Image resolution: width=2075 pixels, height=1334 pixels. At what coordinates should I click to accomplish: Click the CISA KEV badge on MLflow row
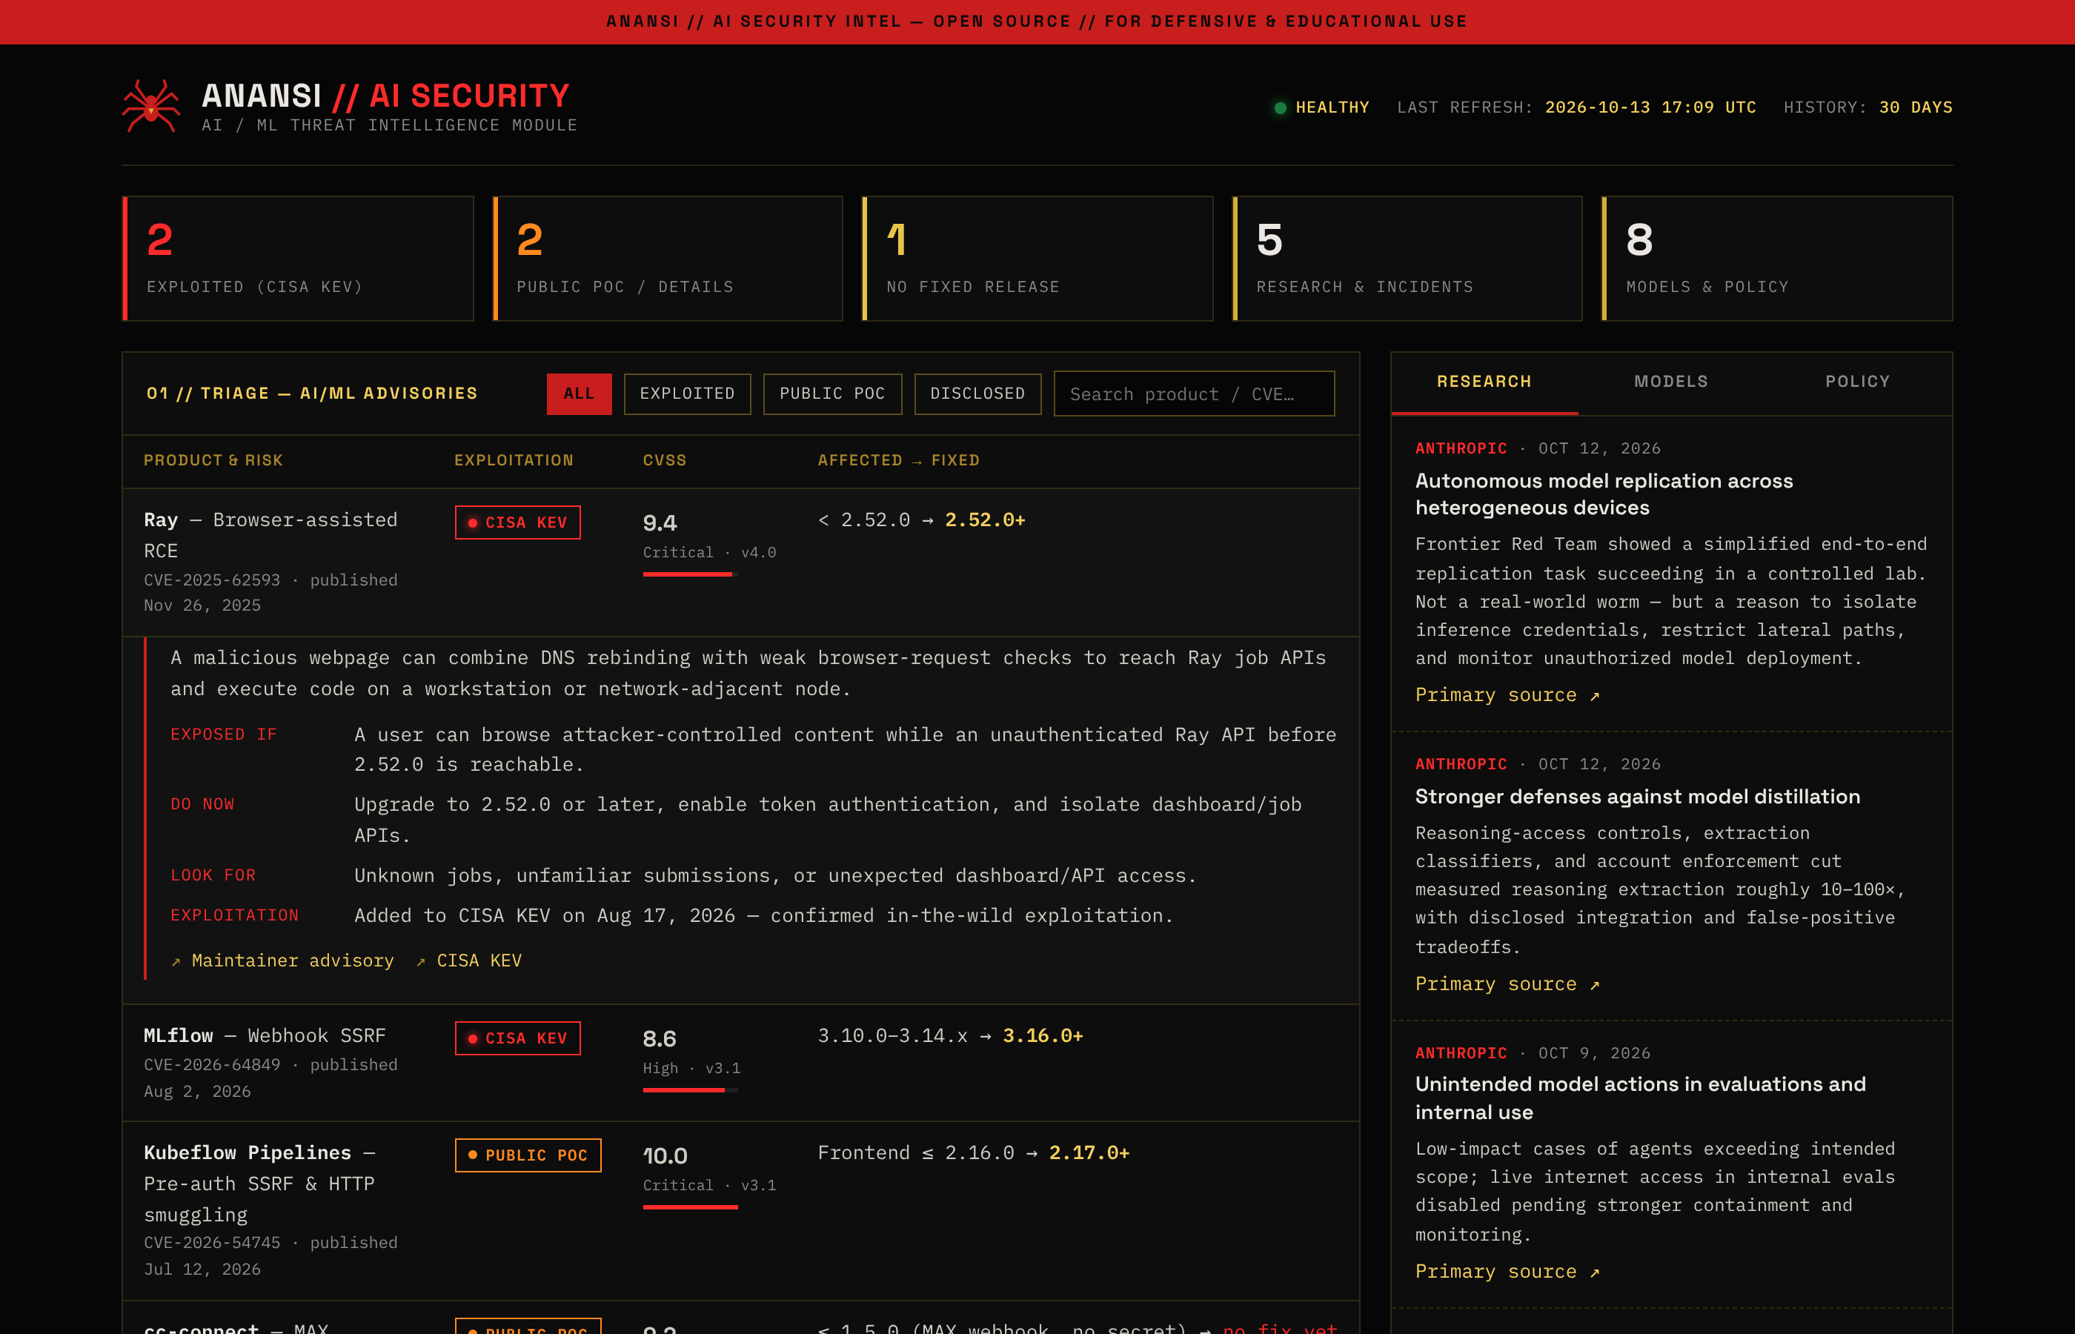coord(518,1038)
